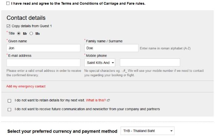Open the THB - Thailand Baht currency dropdown
This screenshot has width=215, height=136.
click(x=147, y=131)
